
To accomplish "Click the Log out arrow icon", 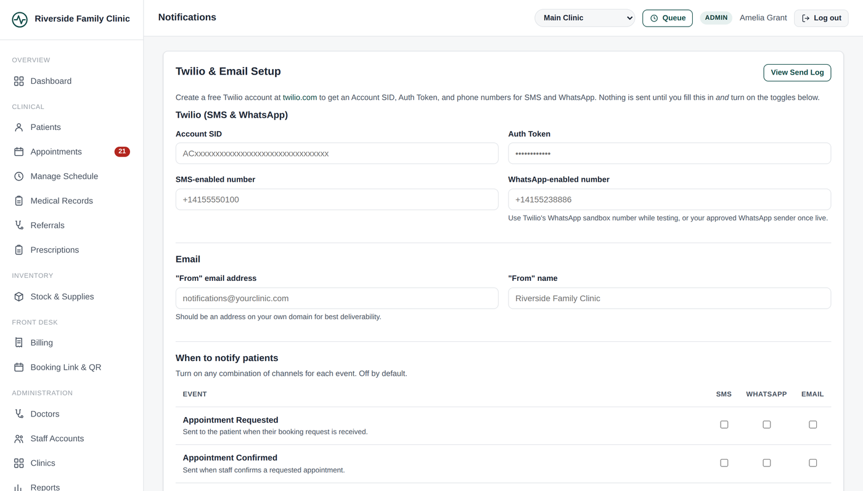I will tap(806, 18).
